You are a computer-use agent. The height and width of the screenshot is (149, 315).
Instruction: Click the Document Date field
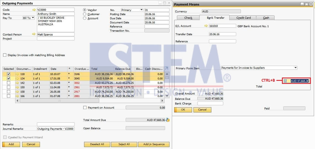coord(157,23)
